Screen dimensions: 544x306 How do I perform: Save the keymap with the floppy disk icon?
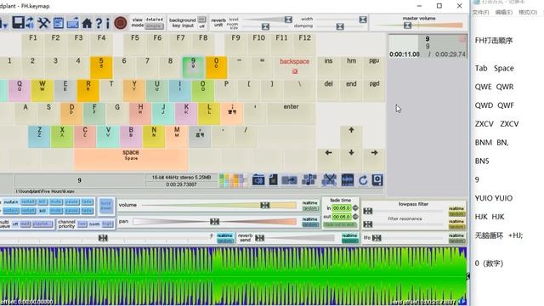(x=18, y=23)
